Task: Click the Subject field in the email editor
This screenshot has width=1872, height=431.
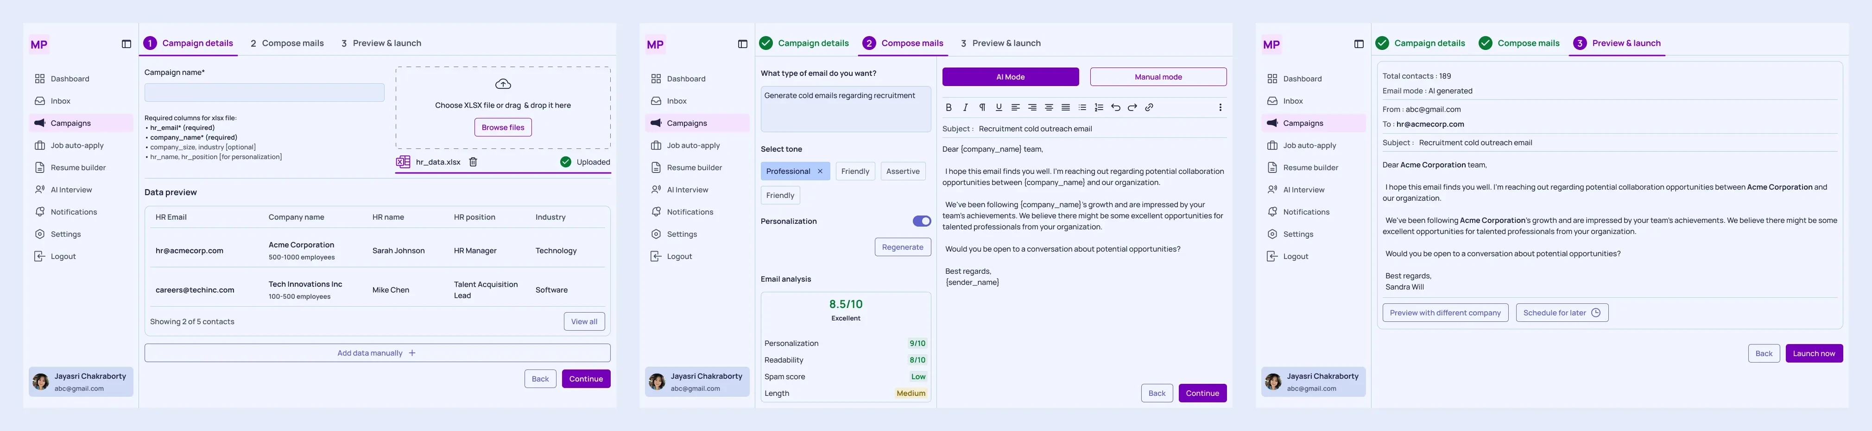Action: pos(1084,129)
